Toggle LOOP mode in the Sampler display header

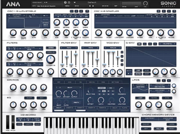pos(133,16)
